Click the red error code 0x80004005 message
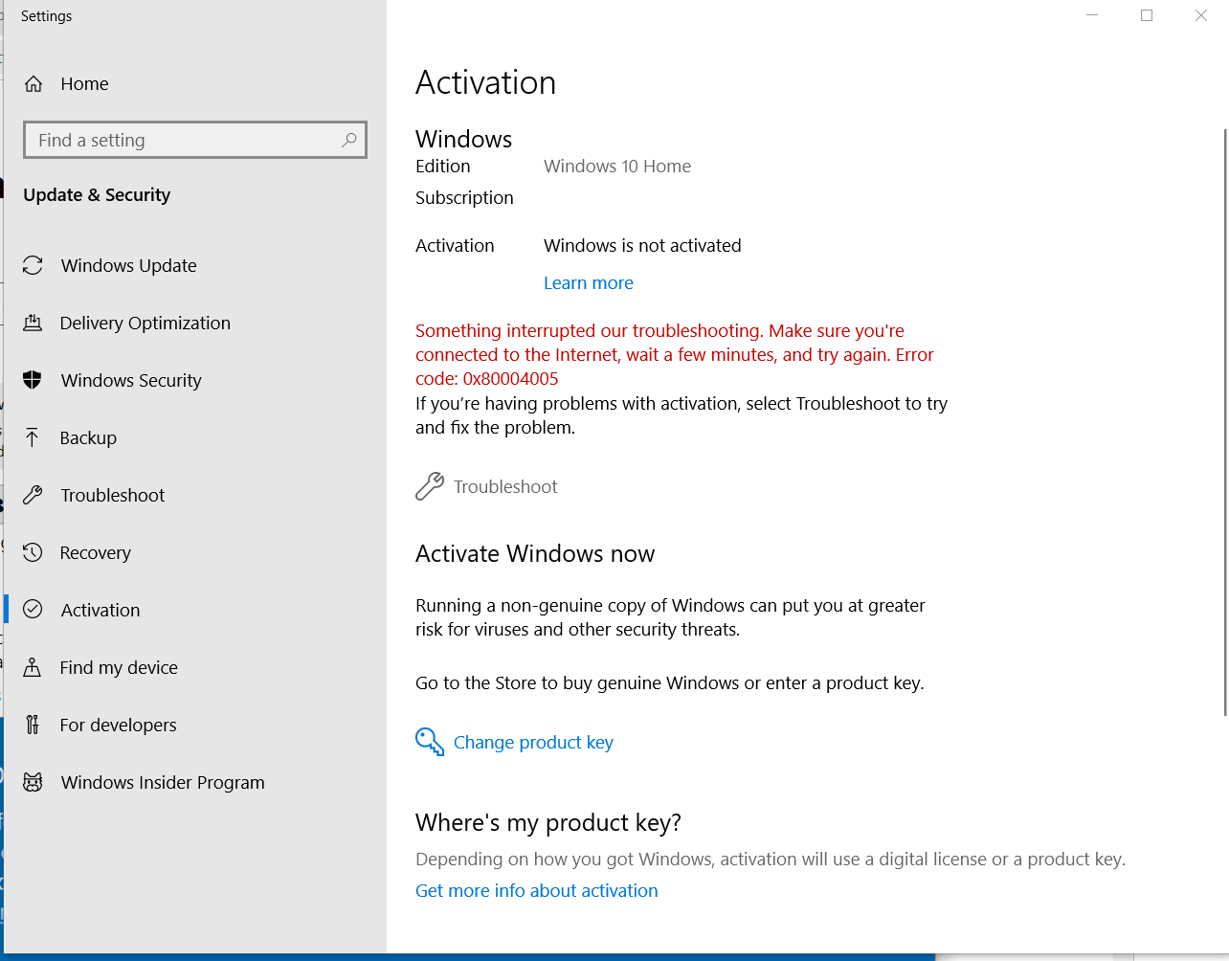 pyautogui.click(x=675, y=354)
